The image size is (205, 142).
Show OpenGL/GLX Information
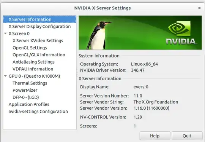pos(39,55)
